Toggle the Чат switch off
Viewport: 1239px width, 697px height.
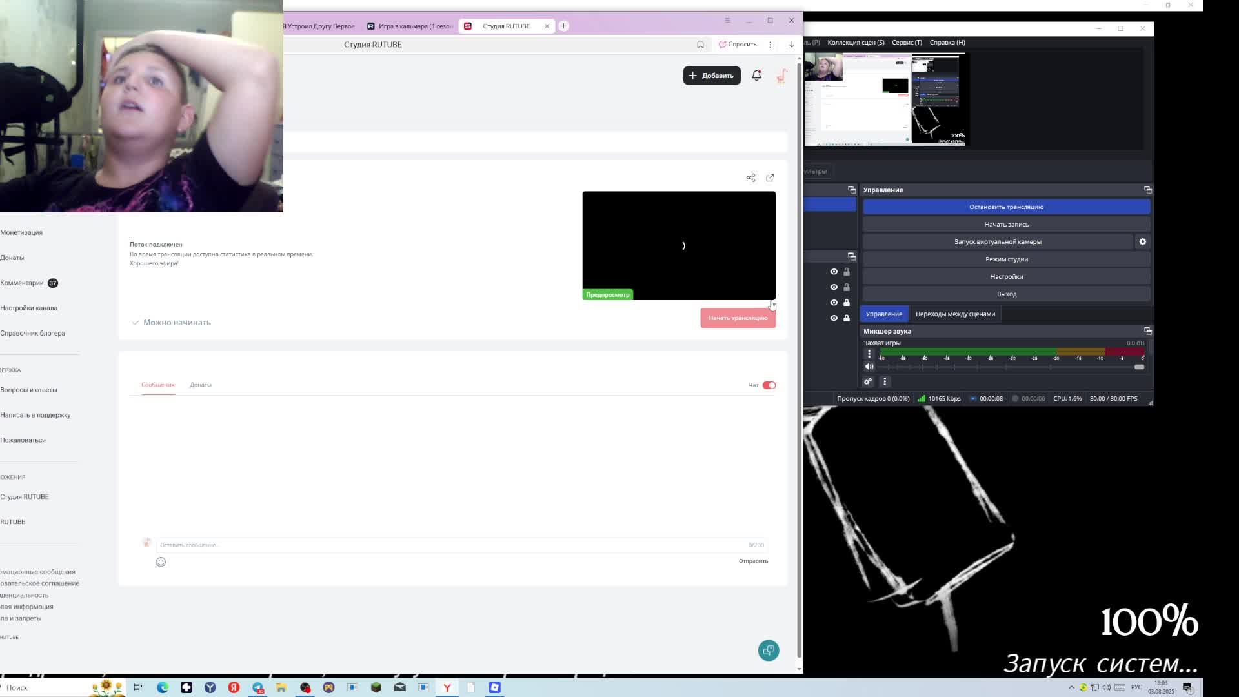click(769, 385)
